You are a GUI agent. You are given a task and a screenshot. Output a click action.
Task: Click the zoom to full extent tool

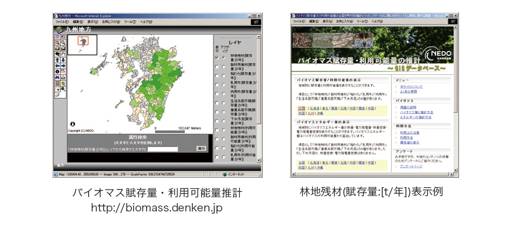57,48
